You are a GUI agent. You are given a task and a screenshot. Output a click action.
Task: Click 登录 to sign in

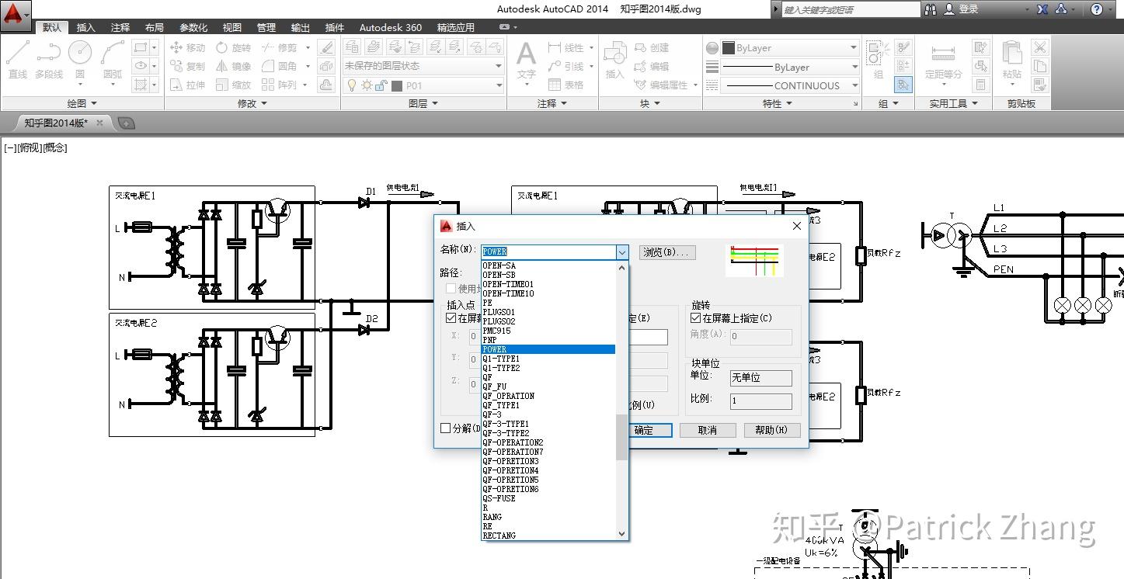969,9
